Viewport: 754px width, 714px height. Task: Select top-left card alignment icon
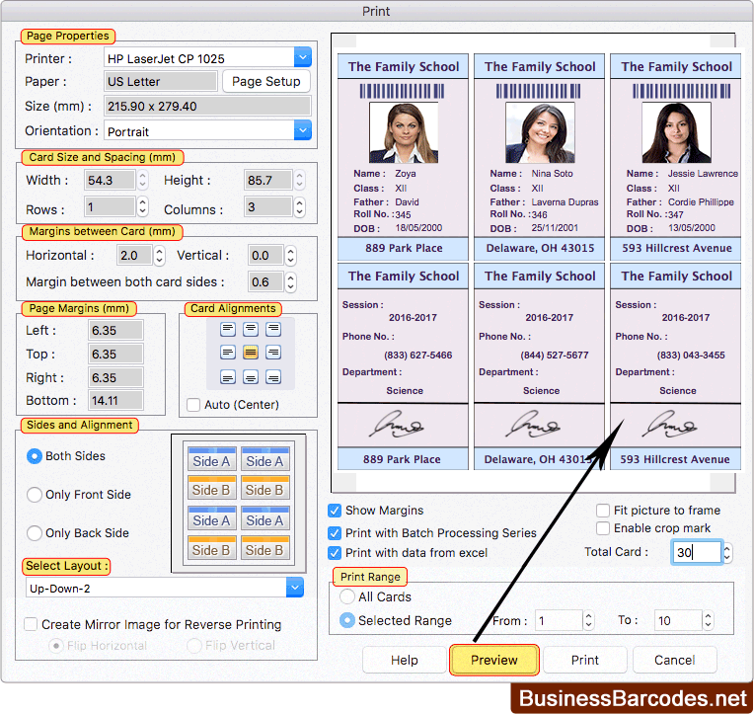coord(227,329)
